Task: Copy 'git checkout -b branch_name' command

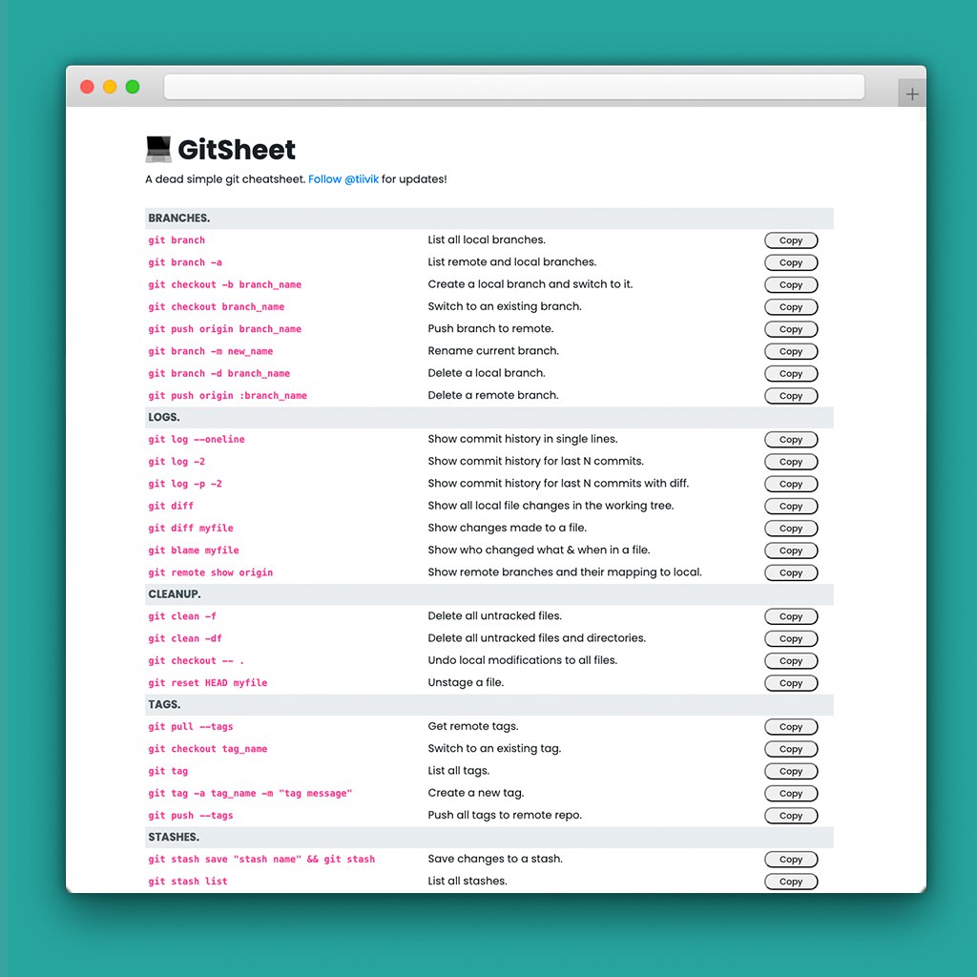Action: 791,284
